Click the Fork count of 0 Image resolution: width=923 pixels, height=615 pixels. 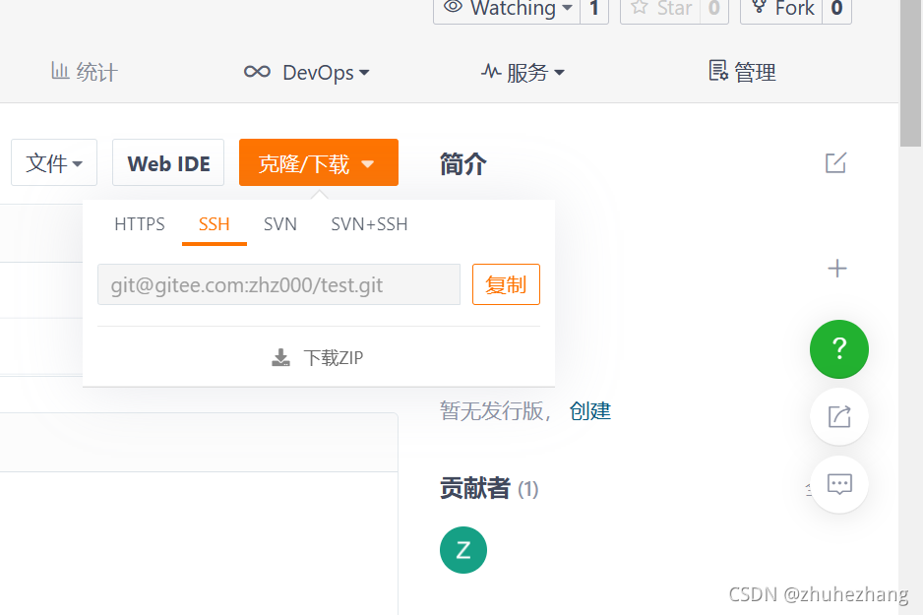pos(837,9)
